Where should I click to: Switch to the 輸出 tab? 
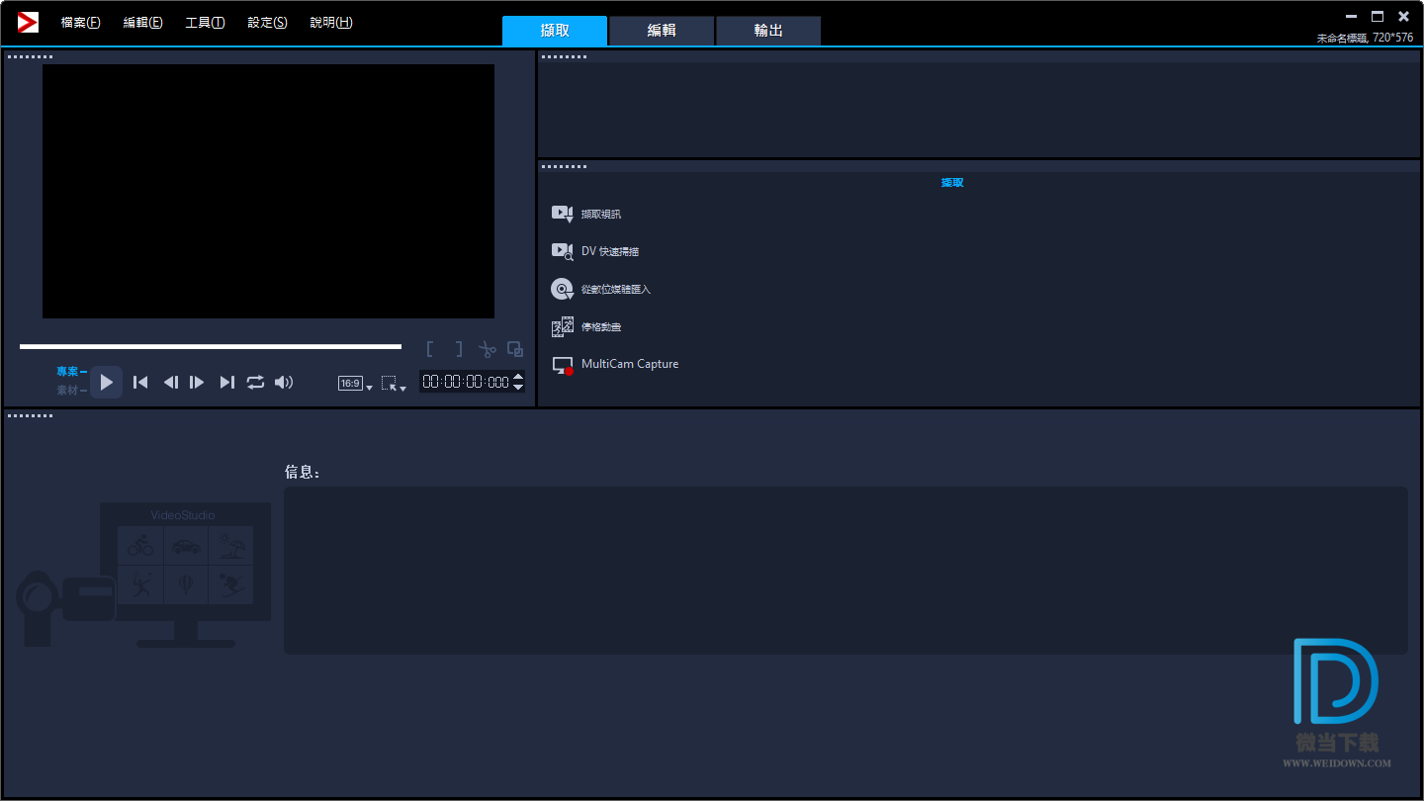tap(768, 31)
